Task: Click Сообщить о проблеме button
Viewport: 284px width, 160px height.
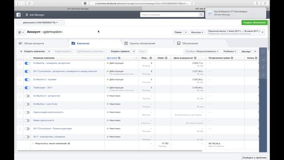Action: (254, 158)
